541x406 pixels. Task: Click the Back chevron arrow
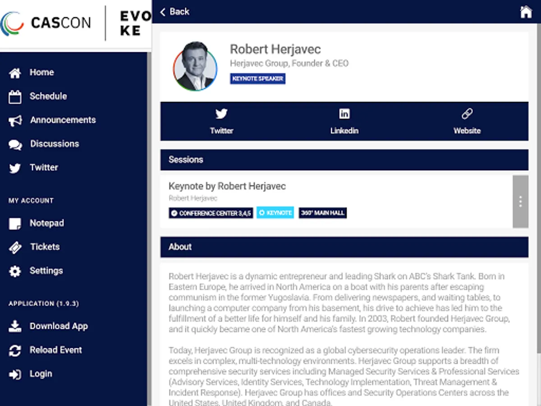point(163,12)
